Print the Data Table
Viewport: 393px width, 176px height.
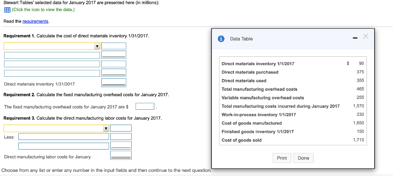tap(282, 158)
